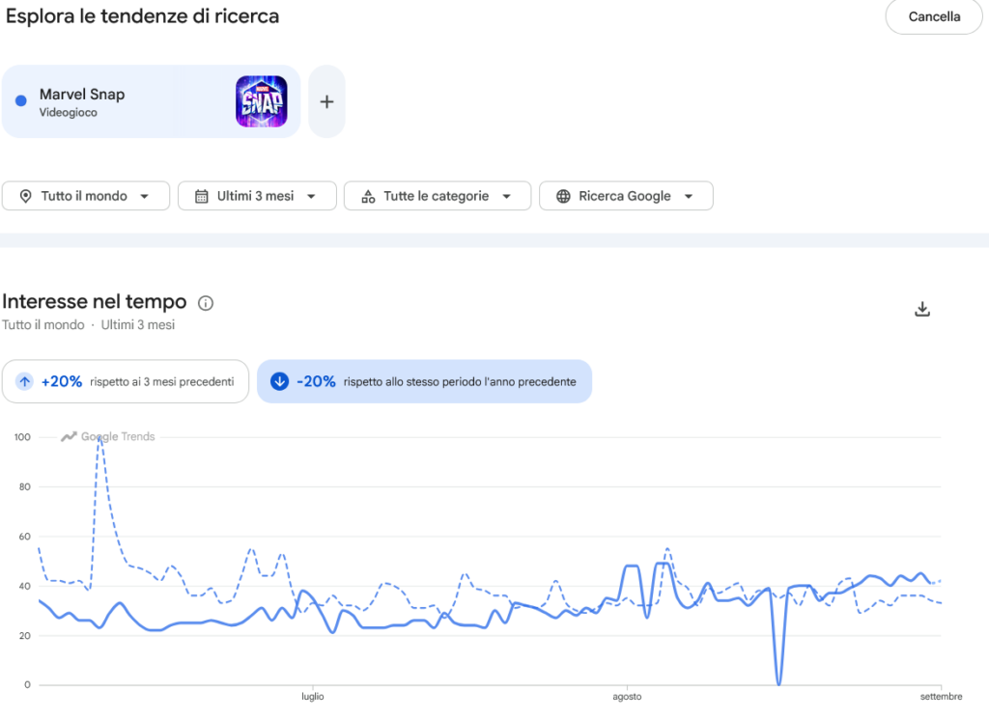Click the location pin icon

point(26,197)
